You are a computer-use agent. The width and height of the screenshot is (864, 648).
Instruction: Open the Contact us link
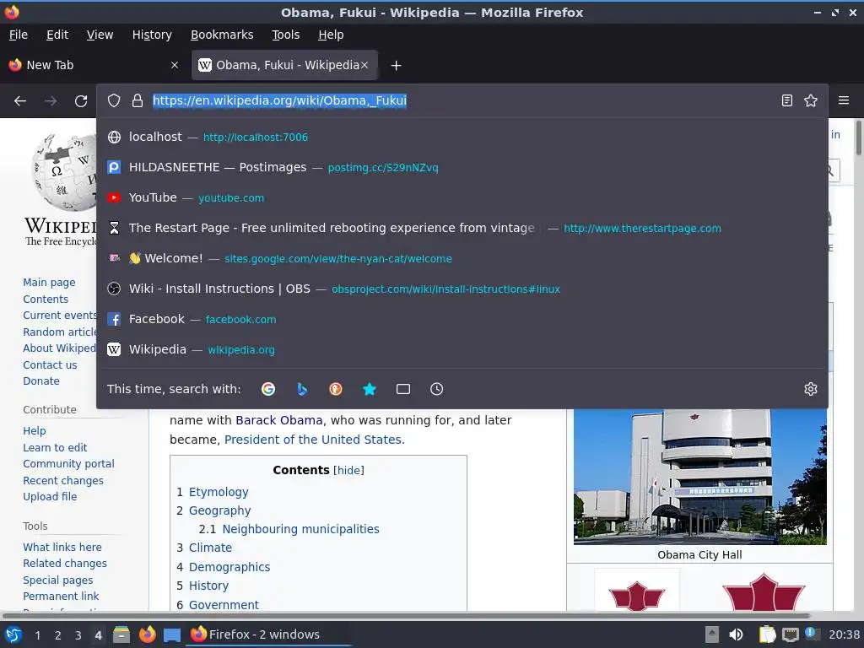tap(50, 364)
